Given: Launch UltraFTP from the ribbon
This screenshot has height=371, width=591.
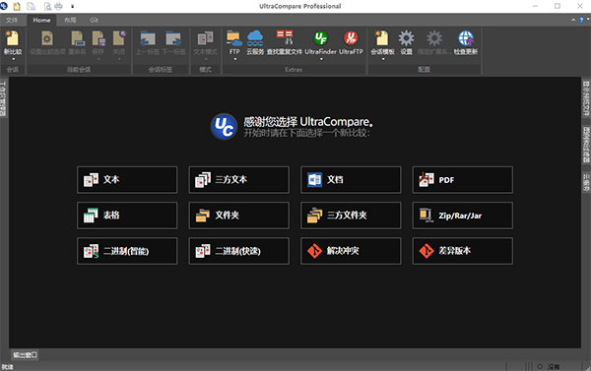Looking at the screenshot, I should (351, 38).
